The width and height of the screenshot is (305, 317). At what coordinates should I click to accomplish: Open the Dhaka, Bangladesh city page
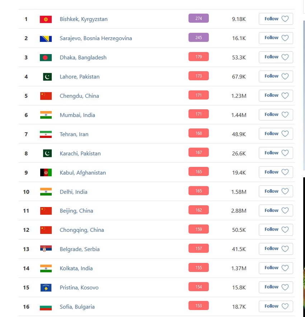[x=83, y=58]
